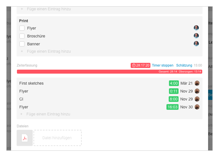
Task: Open assignee avatar on Broschüre checklist item
Action: click(196, 36)
